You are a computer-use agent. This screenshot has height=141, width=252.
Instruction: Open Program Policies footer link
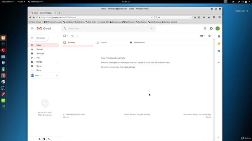point(143,114)
